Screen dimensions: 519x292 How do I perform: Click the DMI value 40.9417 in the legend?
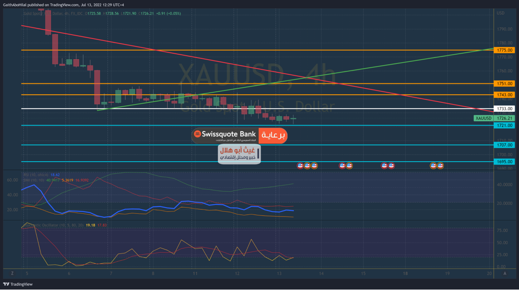[54, 180]
